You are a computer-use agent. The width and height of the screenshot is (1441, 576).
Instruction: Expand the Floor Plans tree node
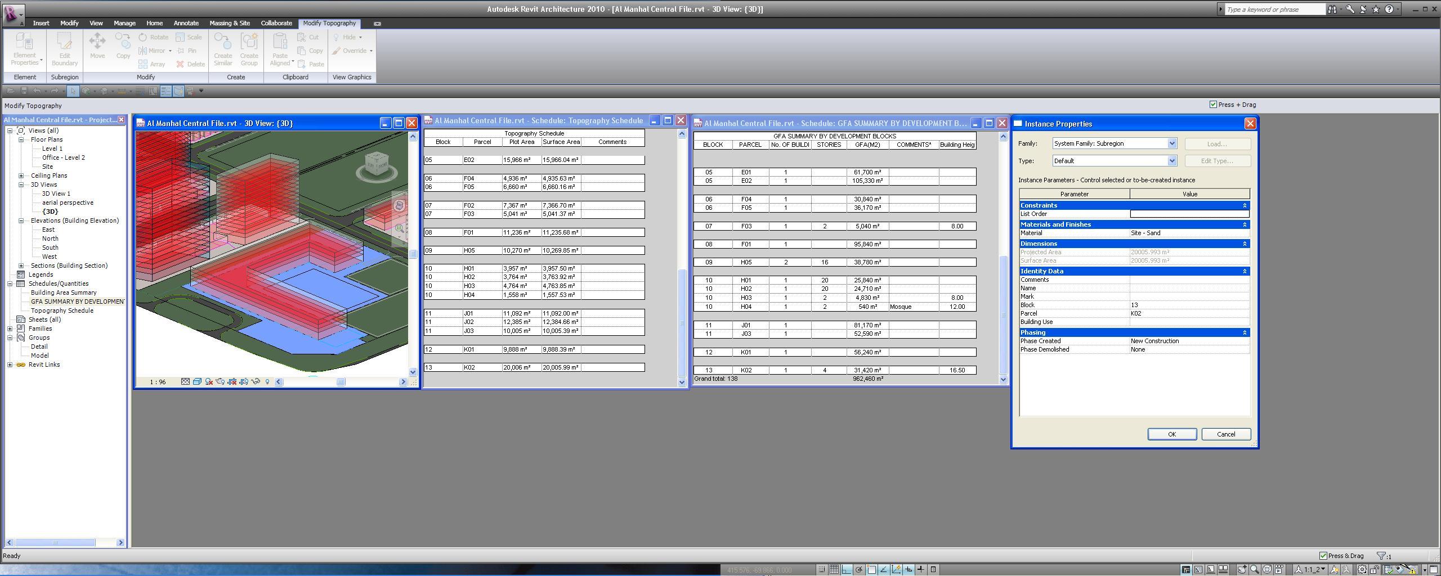point(21,139)
